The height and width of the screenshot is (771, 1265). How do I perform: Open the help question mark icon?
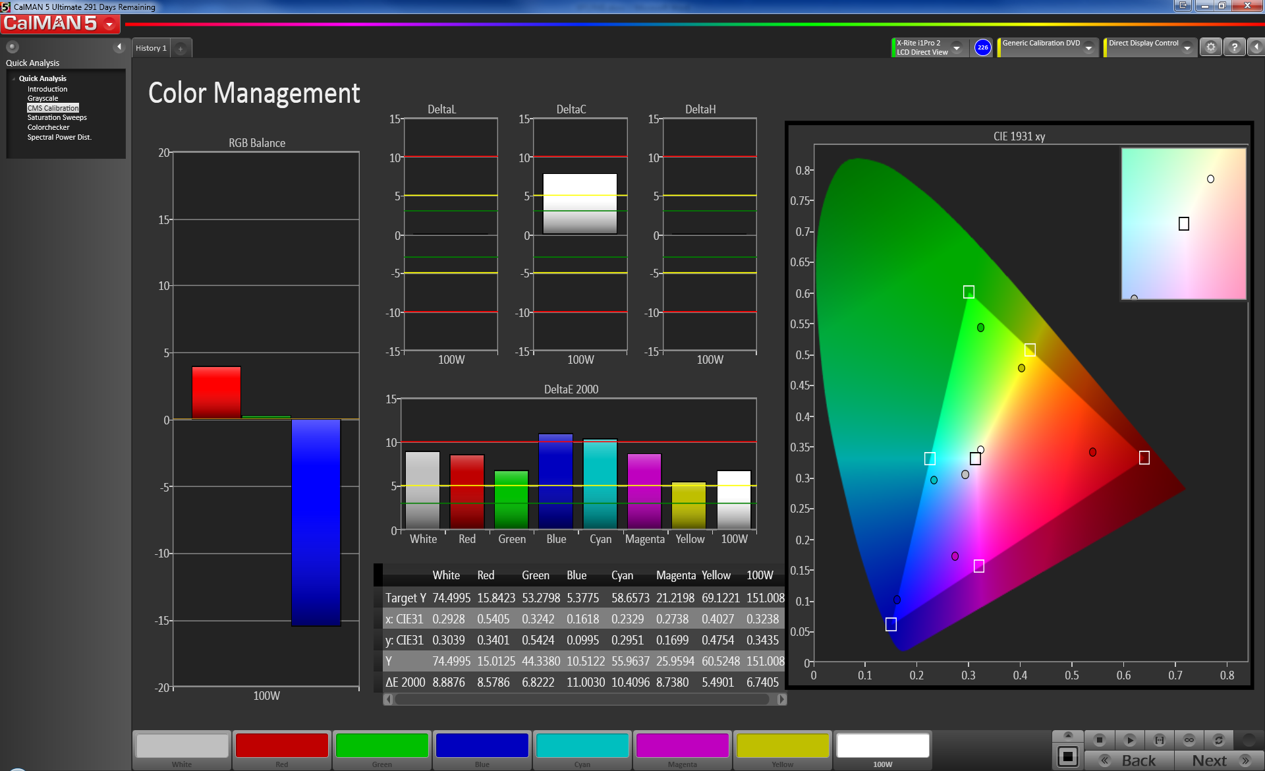pyautogui.click(x=1235, y=47)
